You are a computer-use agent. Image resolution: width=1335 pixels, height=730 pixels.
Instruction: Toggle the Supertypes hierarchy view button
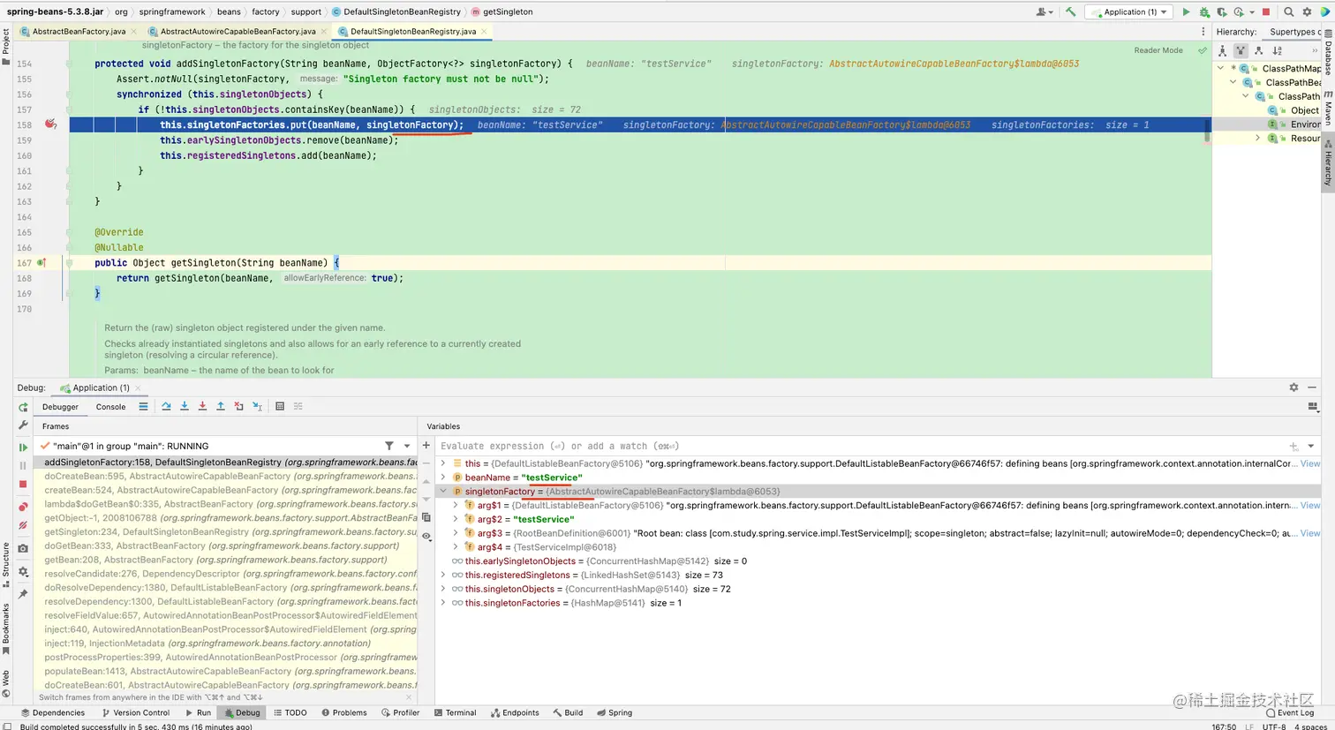tap(1241, 51)
